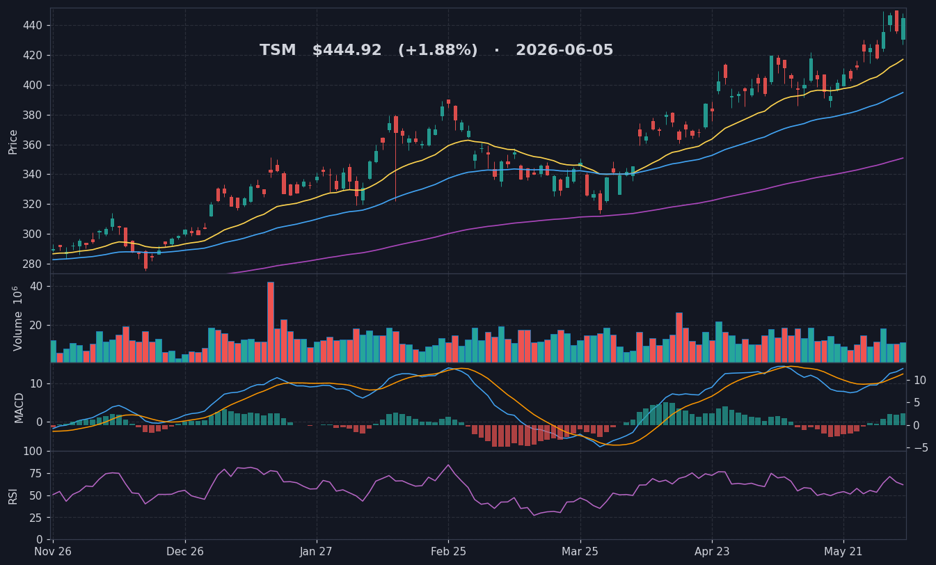Click the 420 price tick label
Screen dimensions: 936x565
coord(33,56)
